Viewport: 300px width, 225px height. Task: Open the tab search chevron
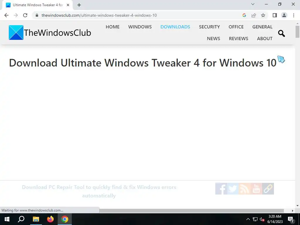pyautogui.click(x=253, y=4)
